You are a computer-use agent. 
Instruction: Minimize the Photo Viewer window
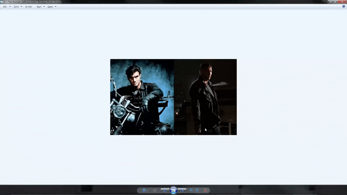330,2
